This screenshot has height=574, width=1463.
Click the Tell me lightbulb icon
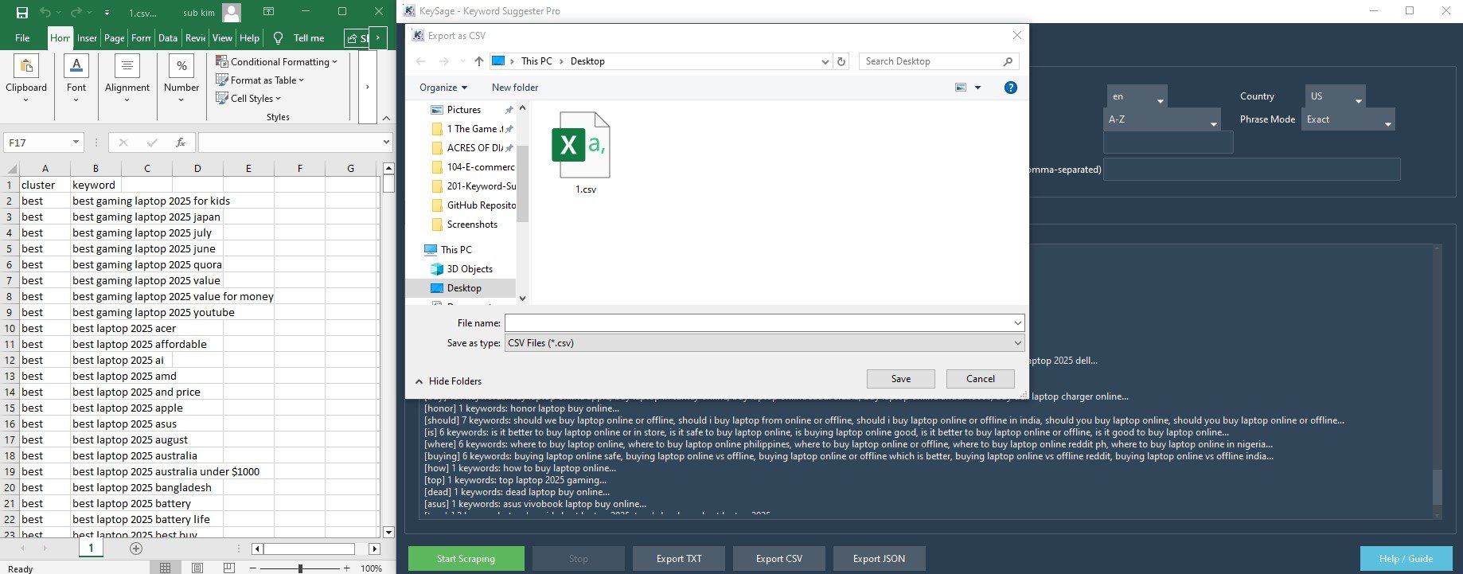pyautogui.click(x=278, y=37)
